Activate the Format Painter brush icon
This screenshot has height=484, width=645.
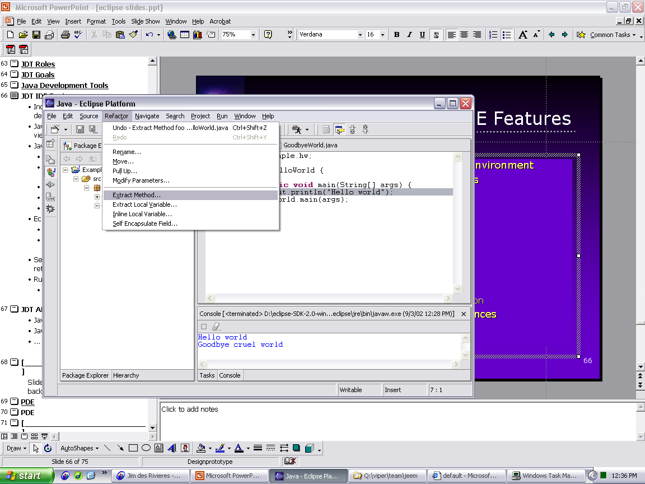tap(133, 35)
